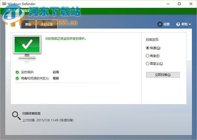The width and height of the screenshot is (197, 140).
Task: Open the 历史记录 tab
Action: (47, 24)
